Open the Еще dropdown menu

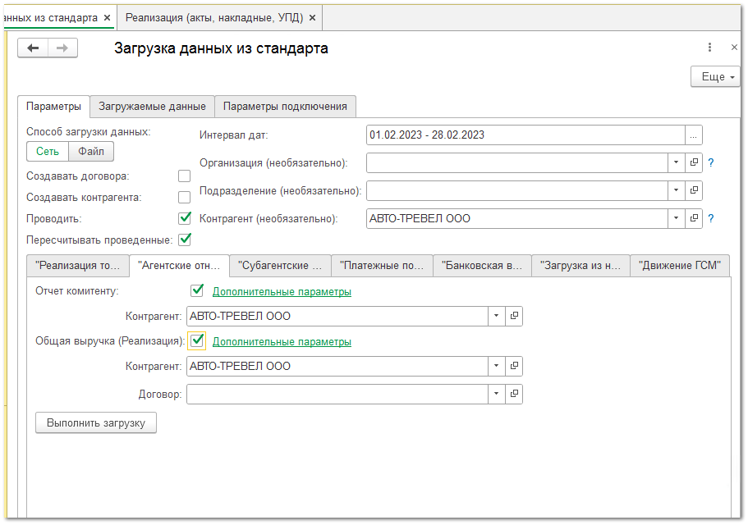coord(717,77)
